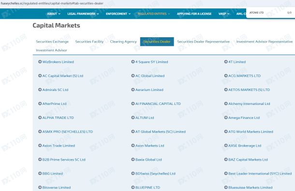The image size is (295, 191).
Task: Switch to the Securities Dealer Representative tab
Action: coord(204,42)
